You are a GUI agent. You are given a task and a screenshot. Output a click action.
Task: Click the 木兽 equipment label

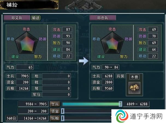[x=134, y=77]
